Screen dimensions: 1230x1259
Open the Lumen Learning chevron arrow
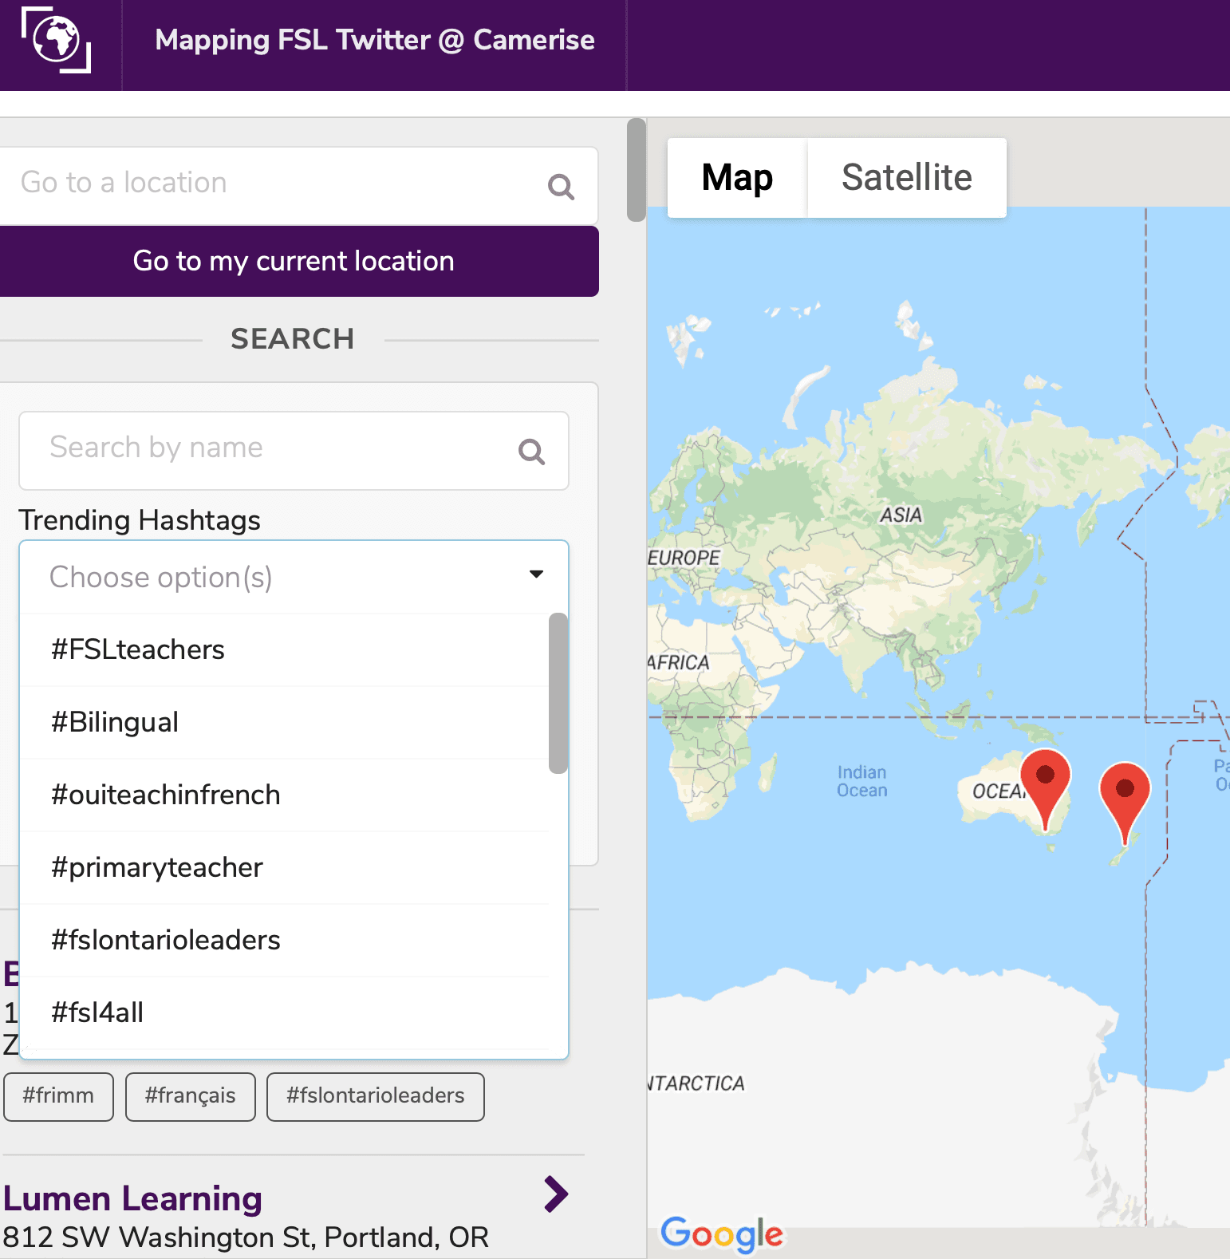[x=556, y=1194]
